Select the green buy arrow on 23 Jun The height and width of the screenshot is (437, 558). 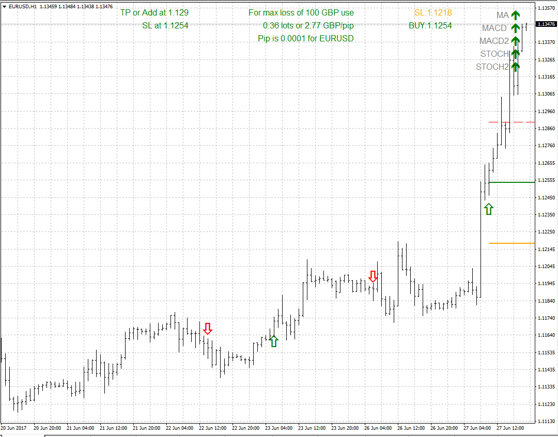[274, 341]
